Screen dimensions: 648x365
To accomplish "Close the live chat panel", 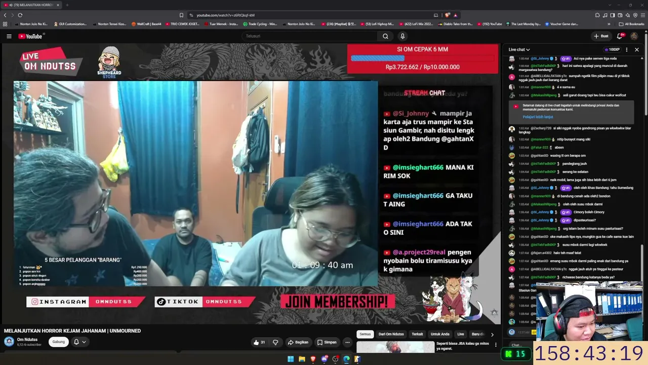I will [637, 50].
